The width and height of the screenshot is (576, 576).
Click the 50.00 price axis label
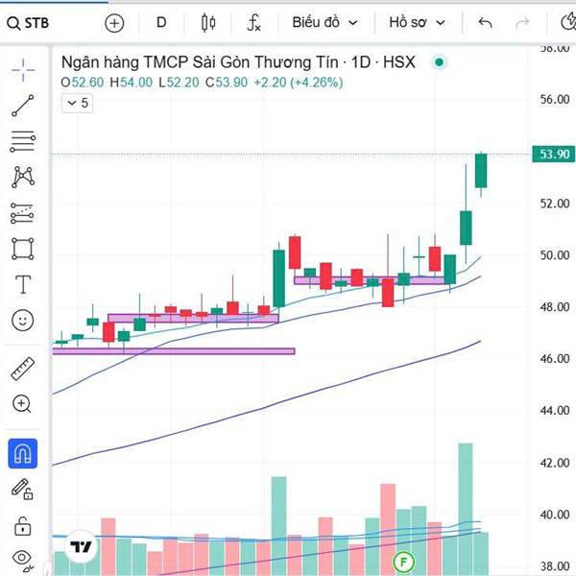click(555, 255)
